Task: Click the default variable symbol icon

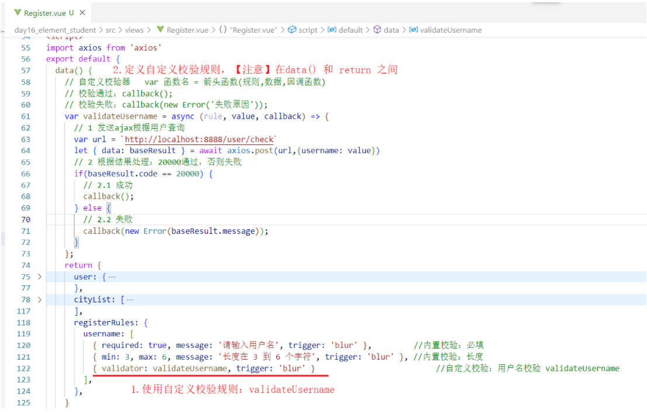Action: coord(332,30)
